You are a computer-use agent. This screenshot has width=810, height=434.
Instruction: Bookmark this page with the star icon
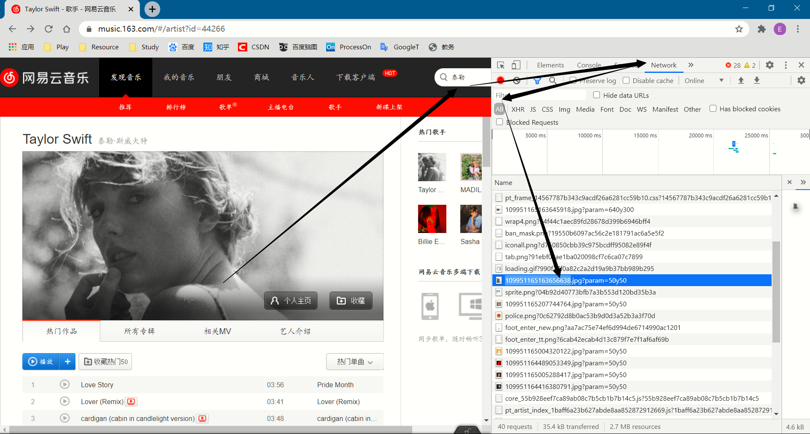(x=739, y=29)
